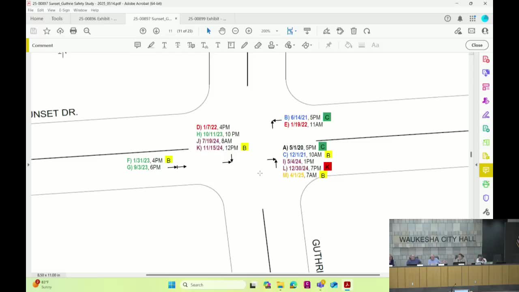This screenshot has width=519, height=292.
Task: Toggle the star bookmark for this file
Action: pos(47,31)
